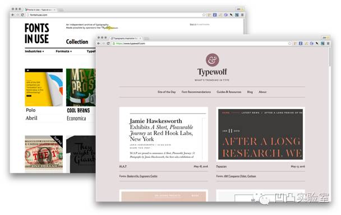Bookmark the Typewolf page with the star
The image size is (341, 215).
pyautogui.click(x=289, y=44)
